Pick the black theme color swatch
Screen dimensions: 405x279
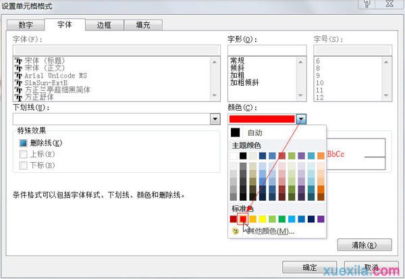click(243, 155)
